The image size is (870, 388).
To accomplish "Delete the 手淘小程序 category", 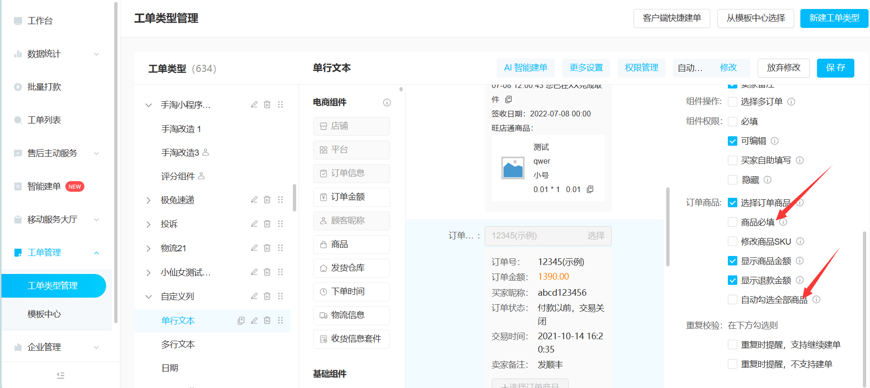I will (x=267, y=105).
